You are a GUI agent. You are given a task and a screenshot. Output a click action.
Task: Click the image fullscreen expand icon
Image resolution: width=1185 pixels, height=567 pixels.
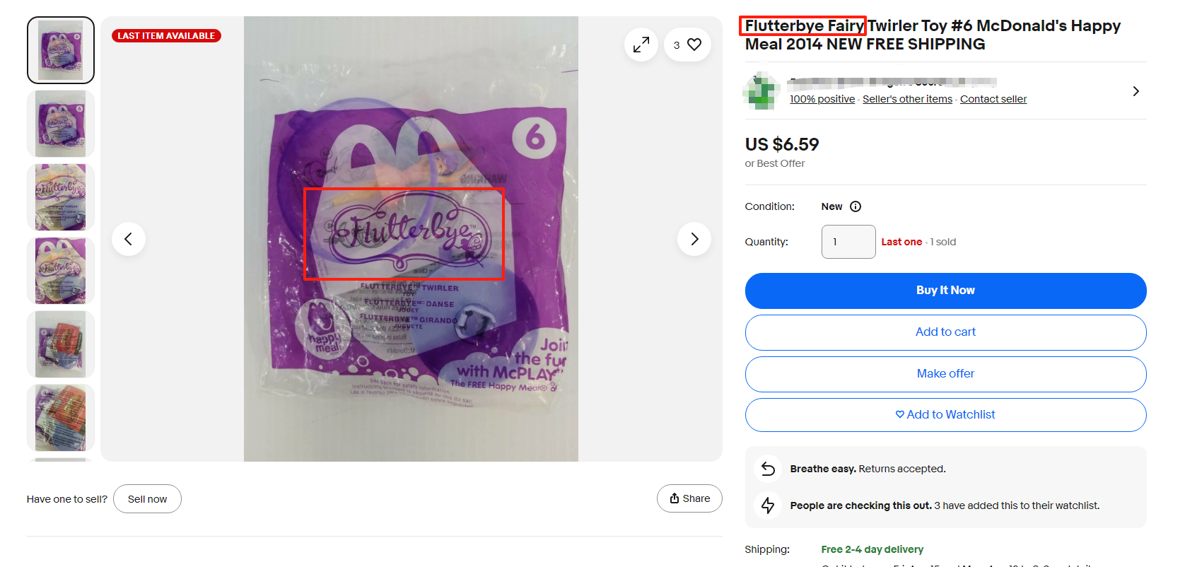tap(641, 44)
